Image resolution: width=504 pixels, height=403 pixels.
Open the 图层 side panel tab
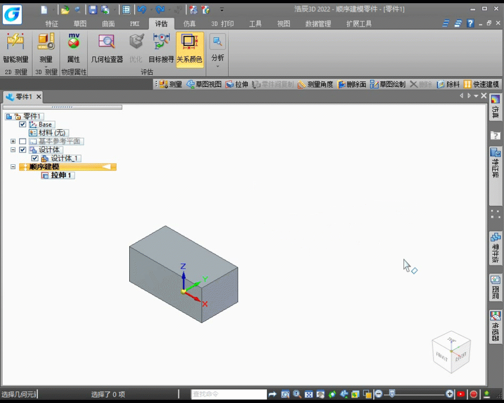[495, 287]
